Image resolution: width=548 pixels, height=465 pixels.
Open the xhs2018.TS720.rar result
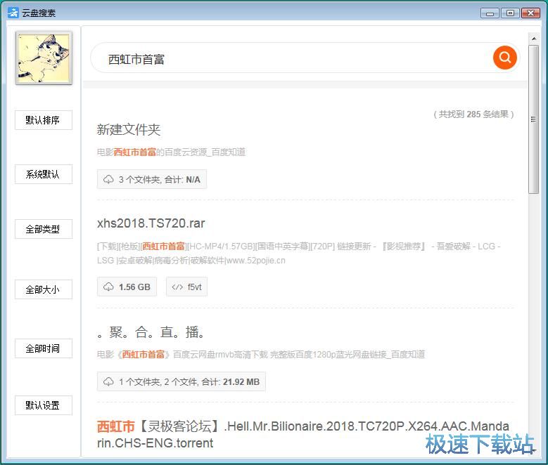coord(151,223)
